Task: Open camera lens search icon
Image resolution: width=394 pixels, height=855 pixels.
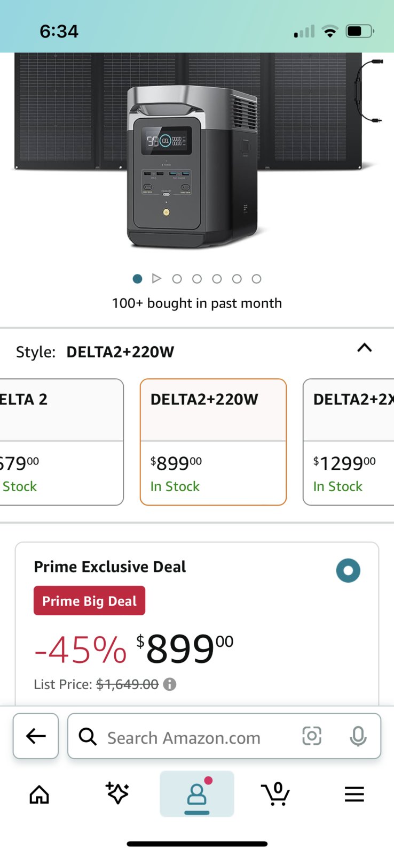Action: point(312,736)
